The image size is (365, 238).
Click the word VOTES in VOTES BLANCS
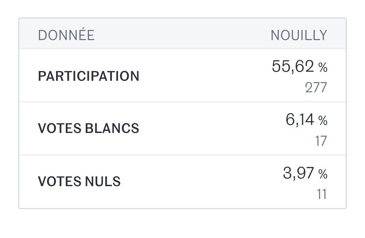click(x=58, y=129)
